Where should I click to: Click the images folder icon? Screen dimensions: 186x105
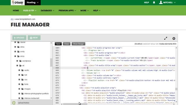(22, 89)
